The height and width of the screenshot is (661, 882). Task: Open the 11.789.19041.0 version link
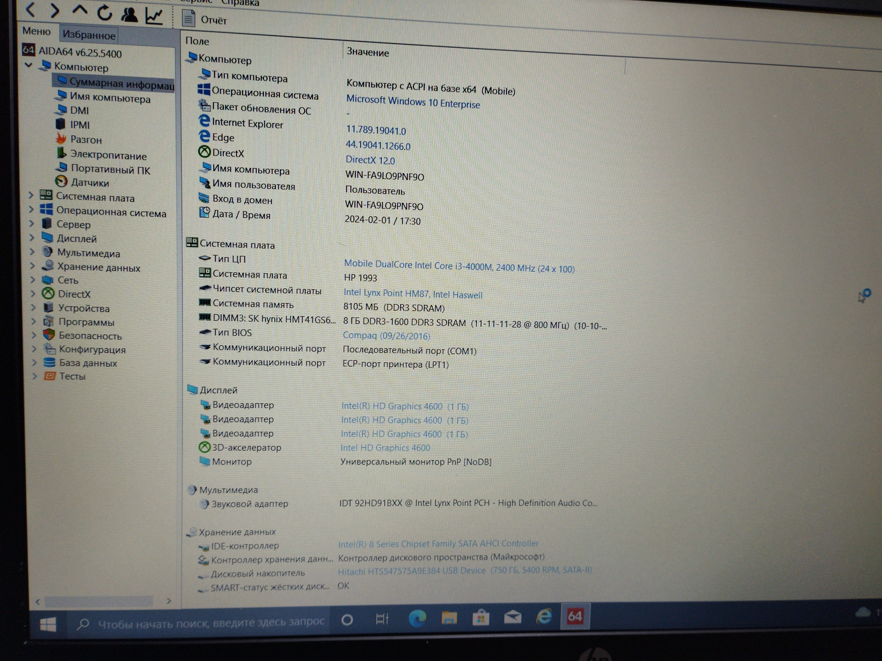click(x=376, y=130)
